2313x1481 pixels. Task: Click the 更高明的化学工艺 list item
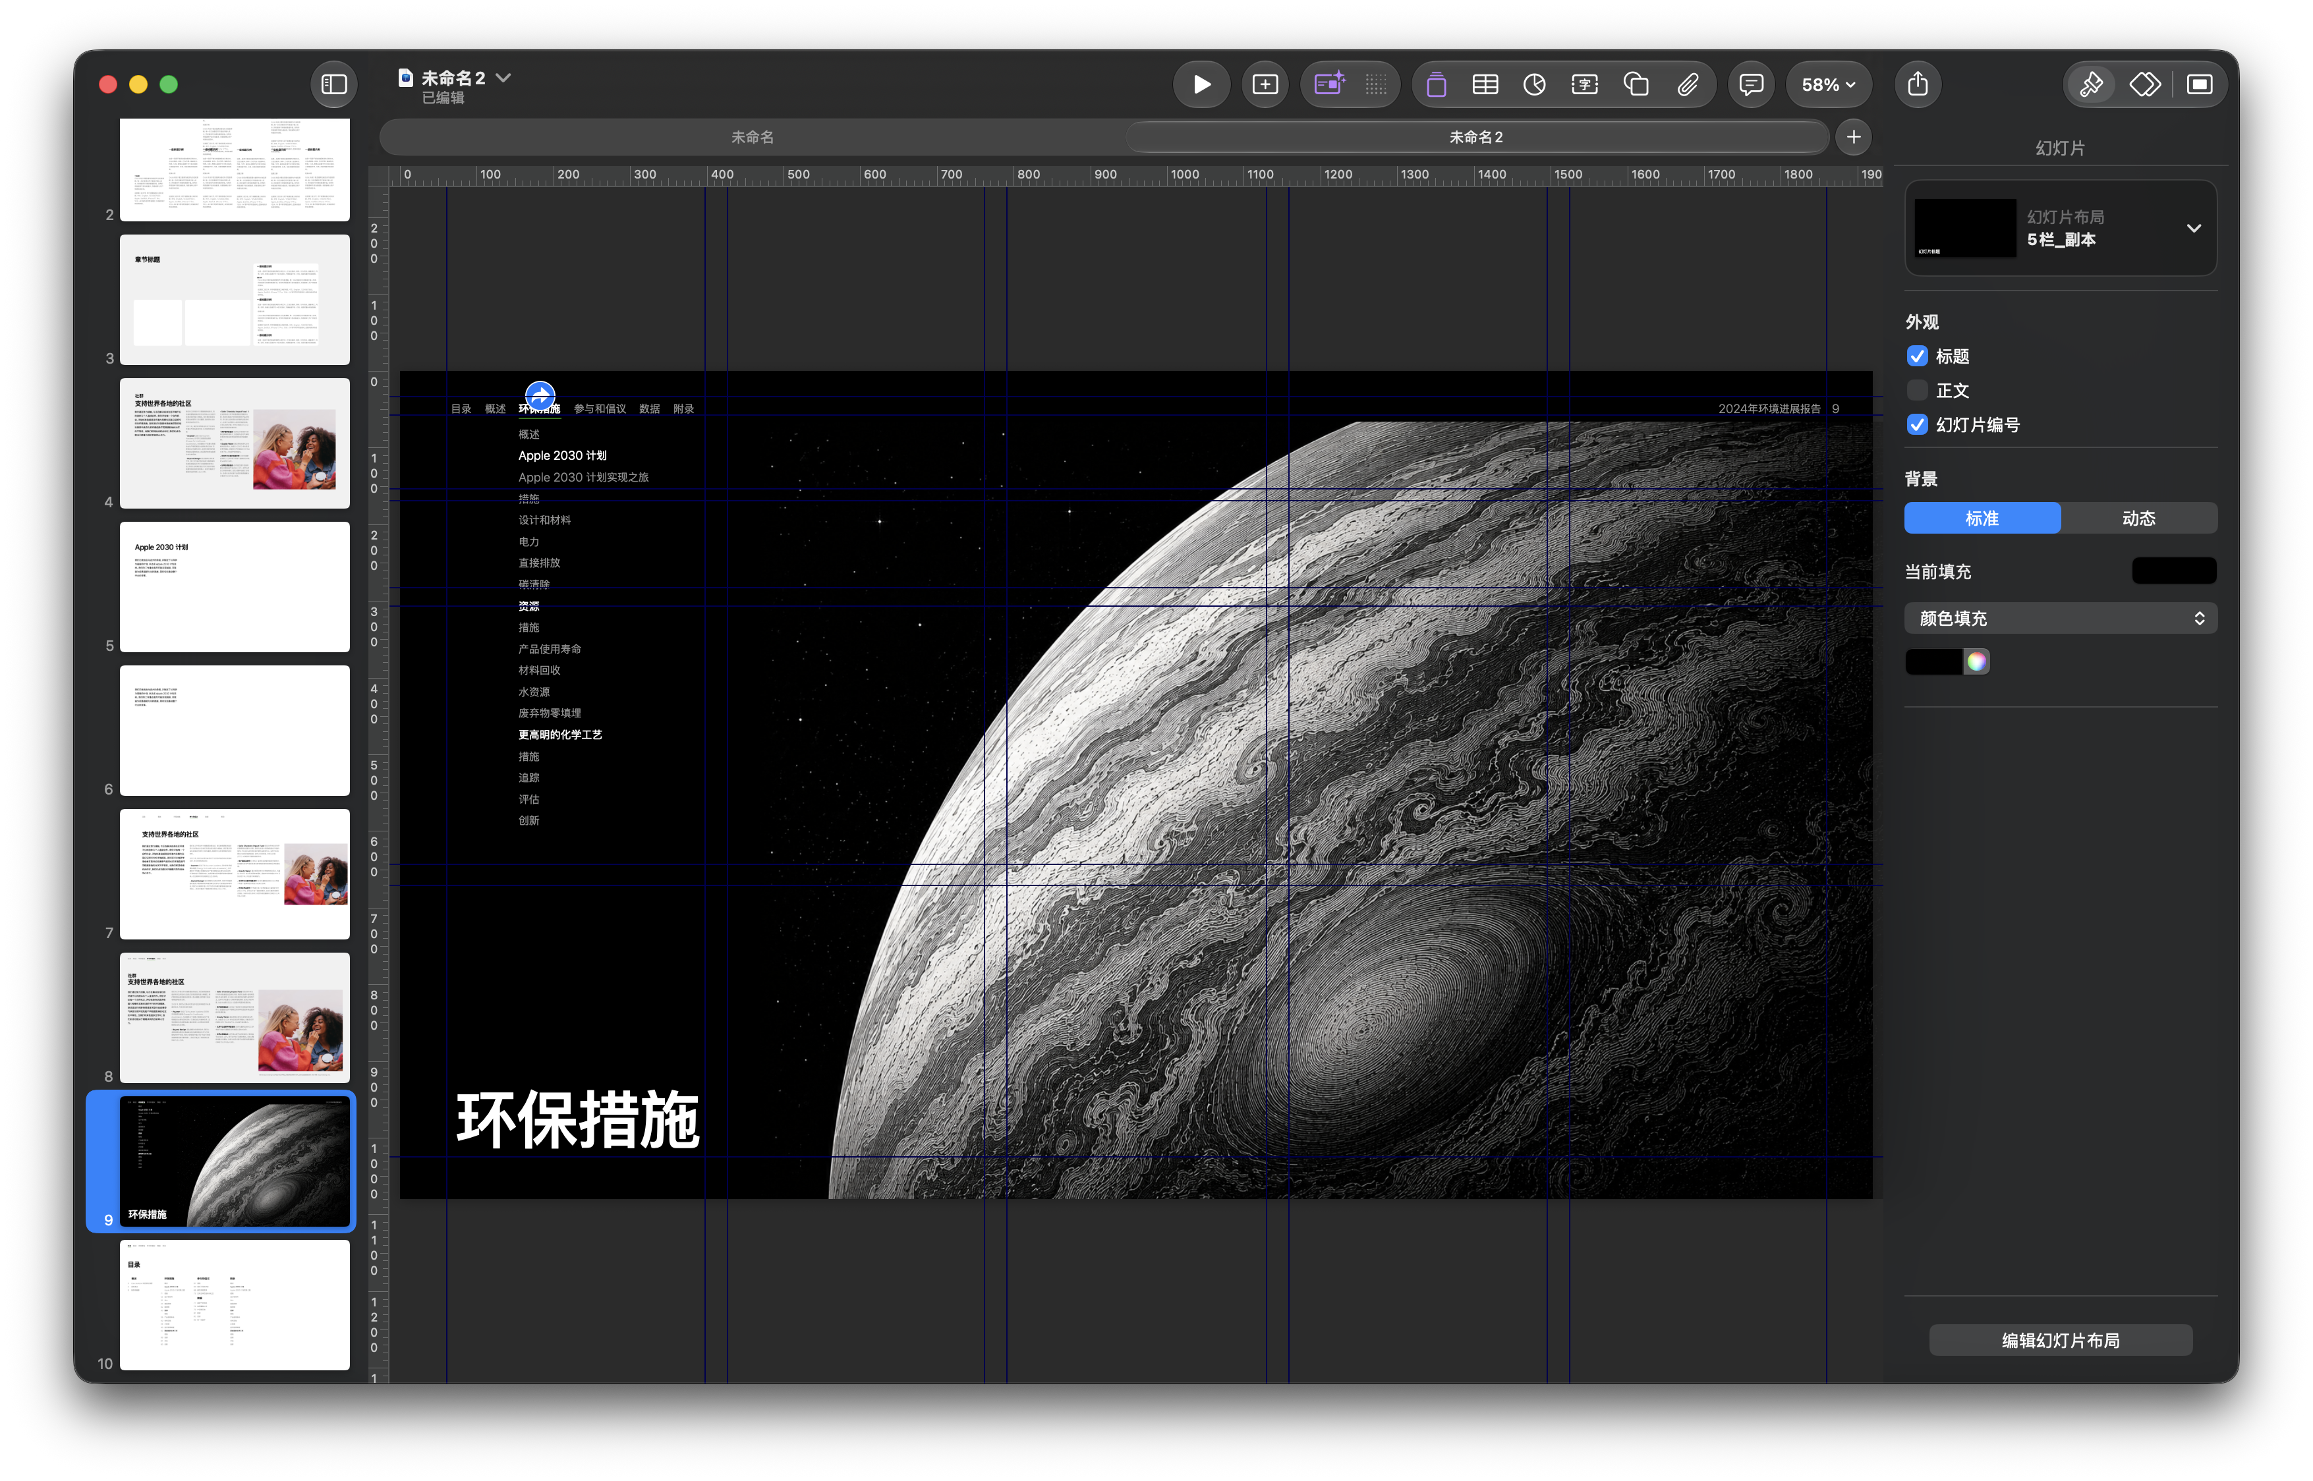(x=561, y=736)
